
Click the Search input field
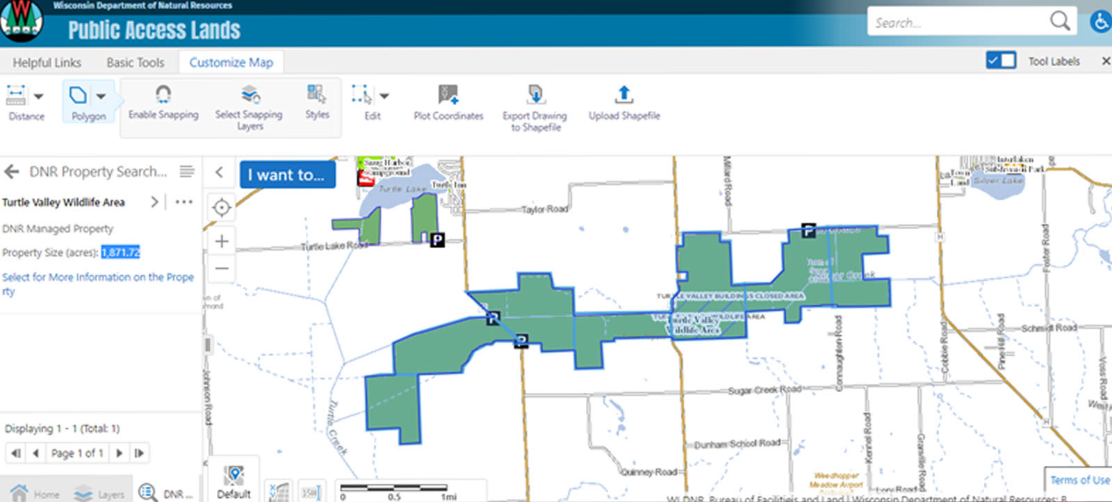click(959, 22)
